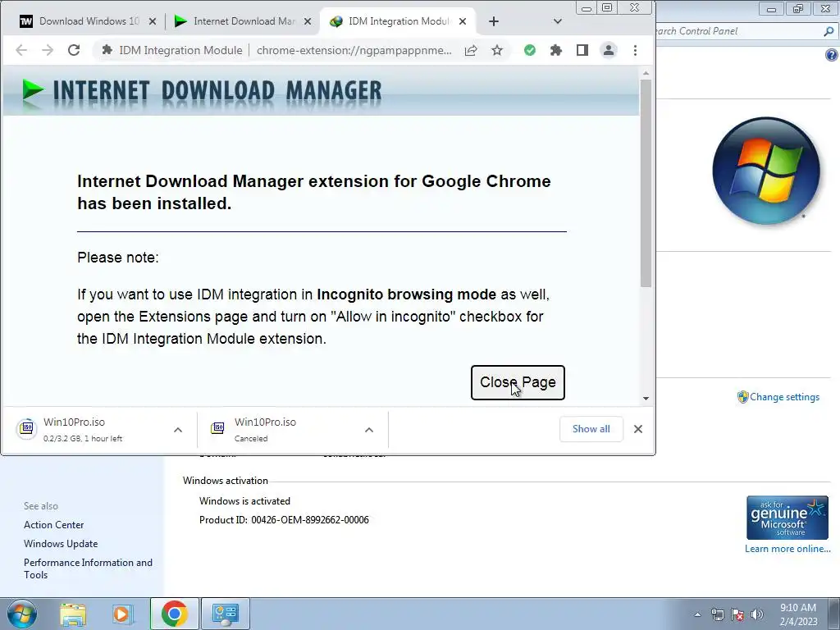
Task: Expand options for canceled Win10Pro.iso
Action: [x=369, y=430]
